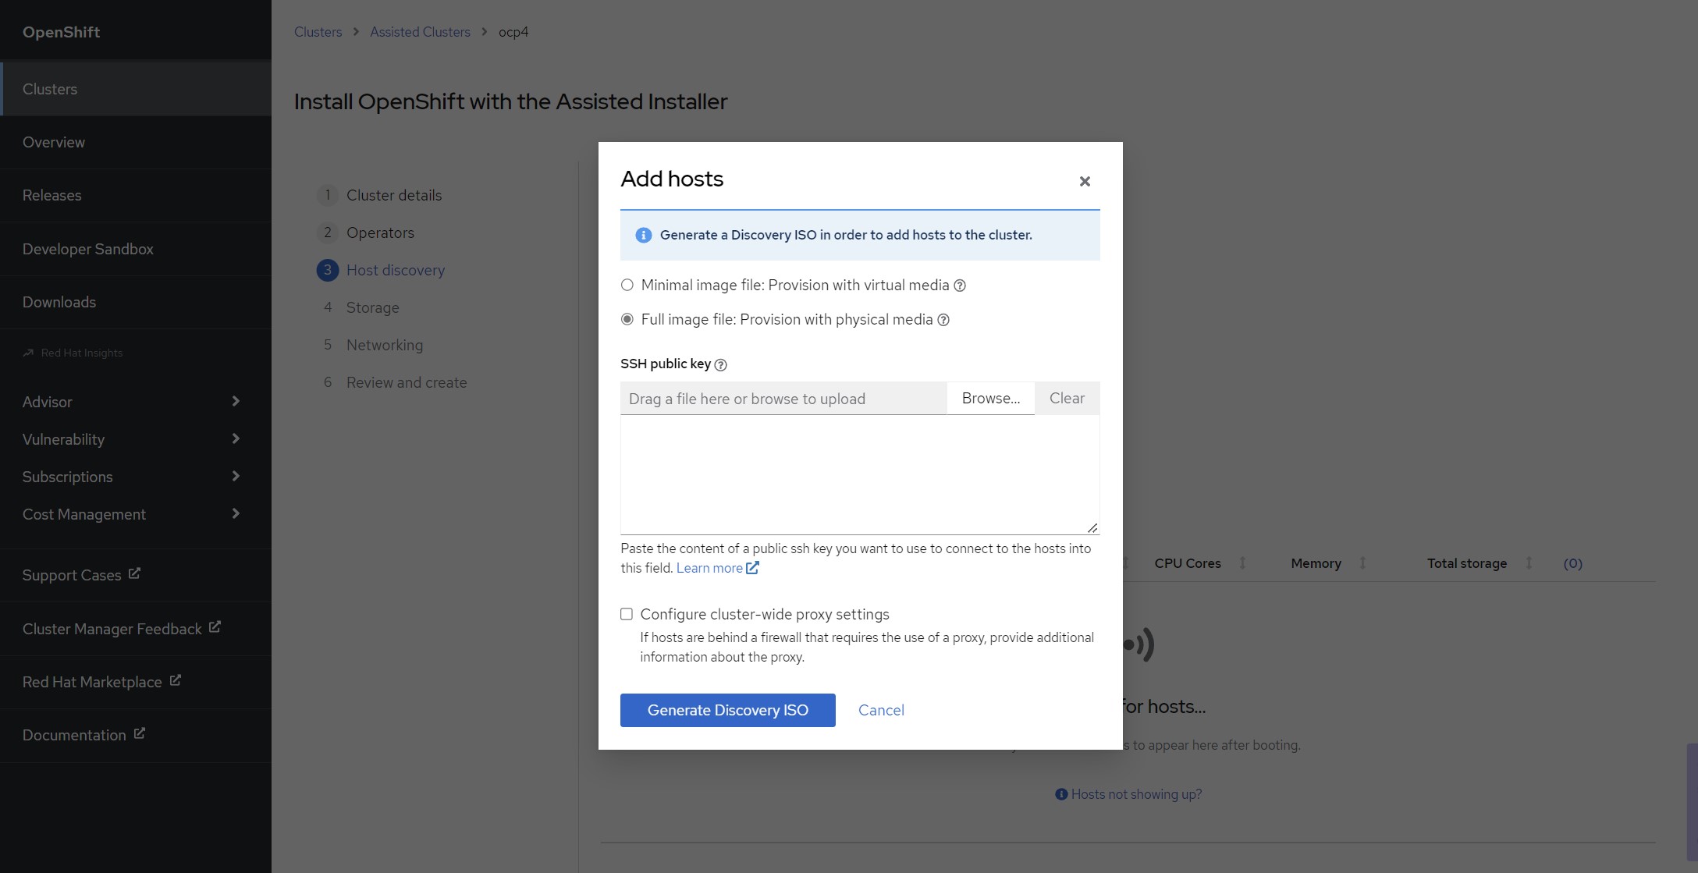
Task: Click the info icon in Discovery ISO alert
Action: point(643,235)
